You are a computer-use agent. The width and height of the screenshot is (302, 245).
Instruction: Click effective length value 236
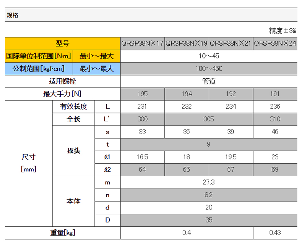(x=275, y=106)
